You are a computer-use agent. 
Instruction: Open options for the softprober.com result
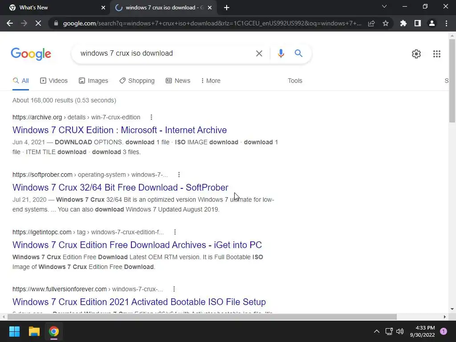point(179,175)
